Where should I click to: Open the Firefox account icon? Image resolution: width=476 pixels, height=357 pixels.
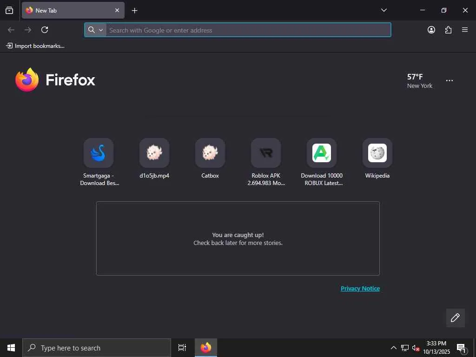(431, 30)
